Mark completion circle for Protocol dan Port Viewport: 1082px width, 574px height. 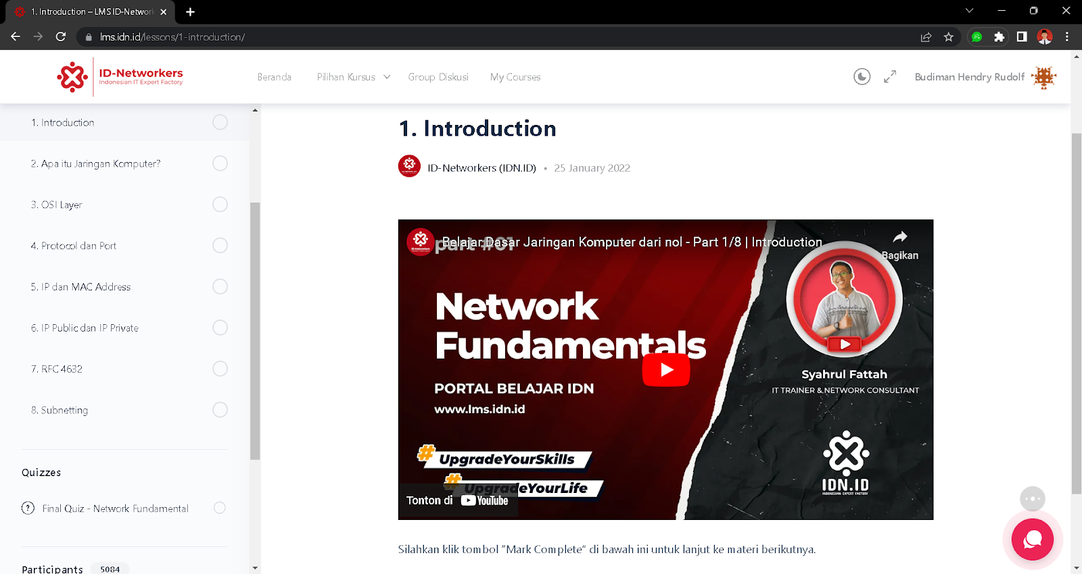220,245
